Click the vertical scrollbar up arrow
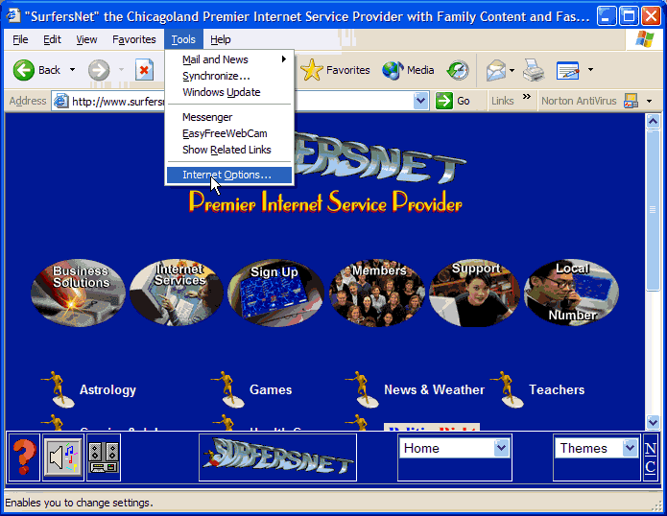This screenshot has width=667, height=516. click(653, 122)
